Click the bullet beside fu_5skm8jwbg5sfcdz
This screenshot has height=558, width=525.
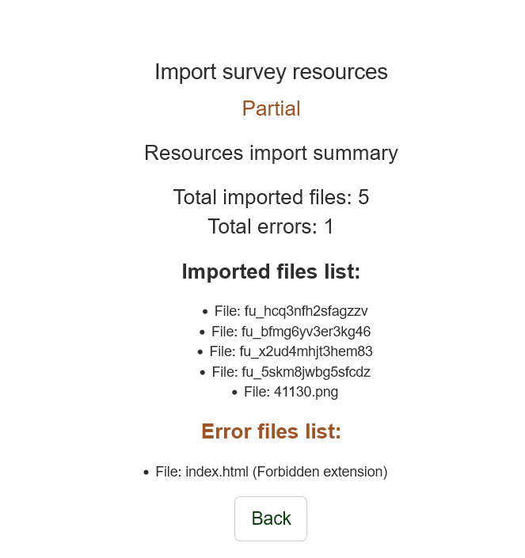(203, 373)
